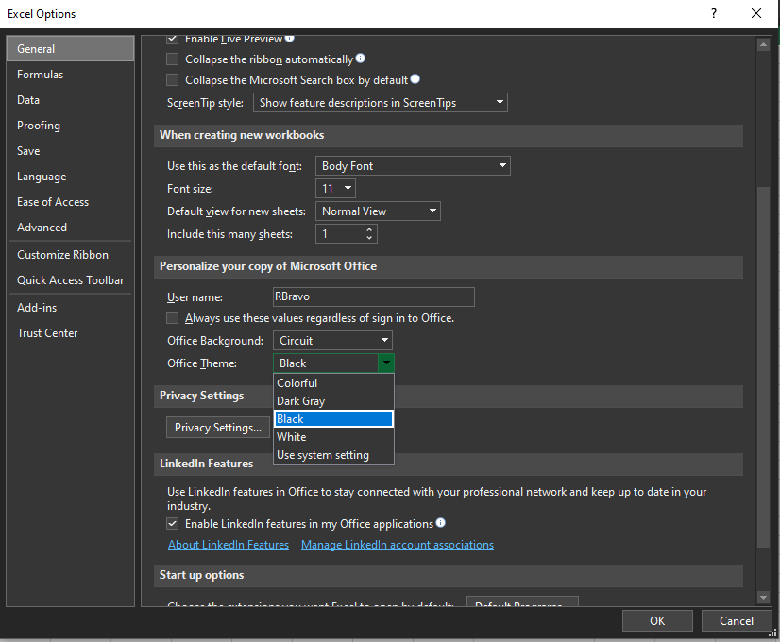Open the General options category

(70, 49)
